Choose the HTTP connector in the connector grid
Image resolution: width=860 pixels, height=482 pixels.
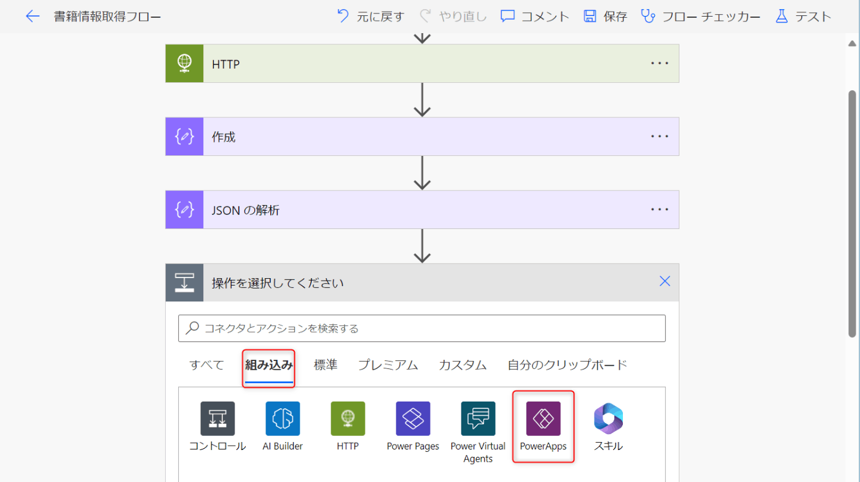click(x=348, y=419)
